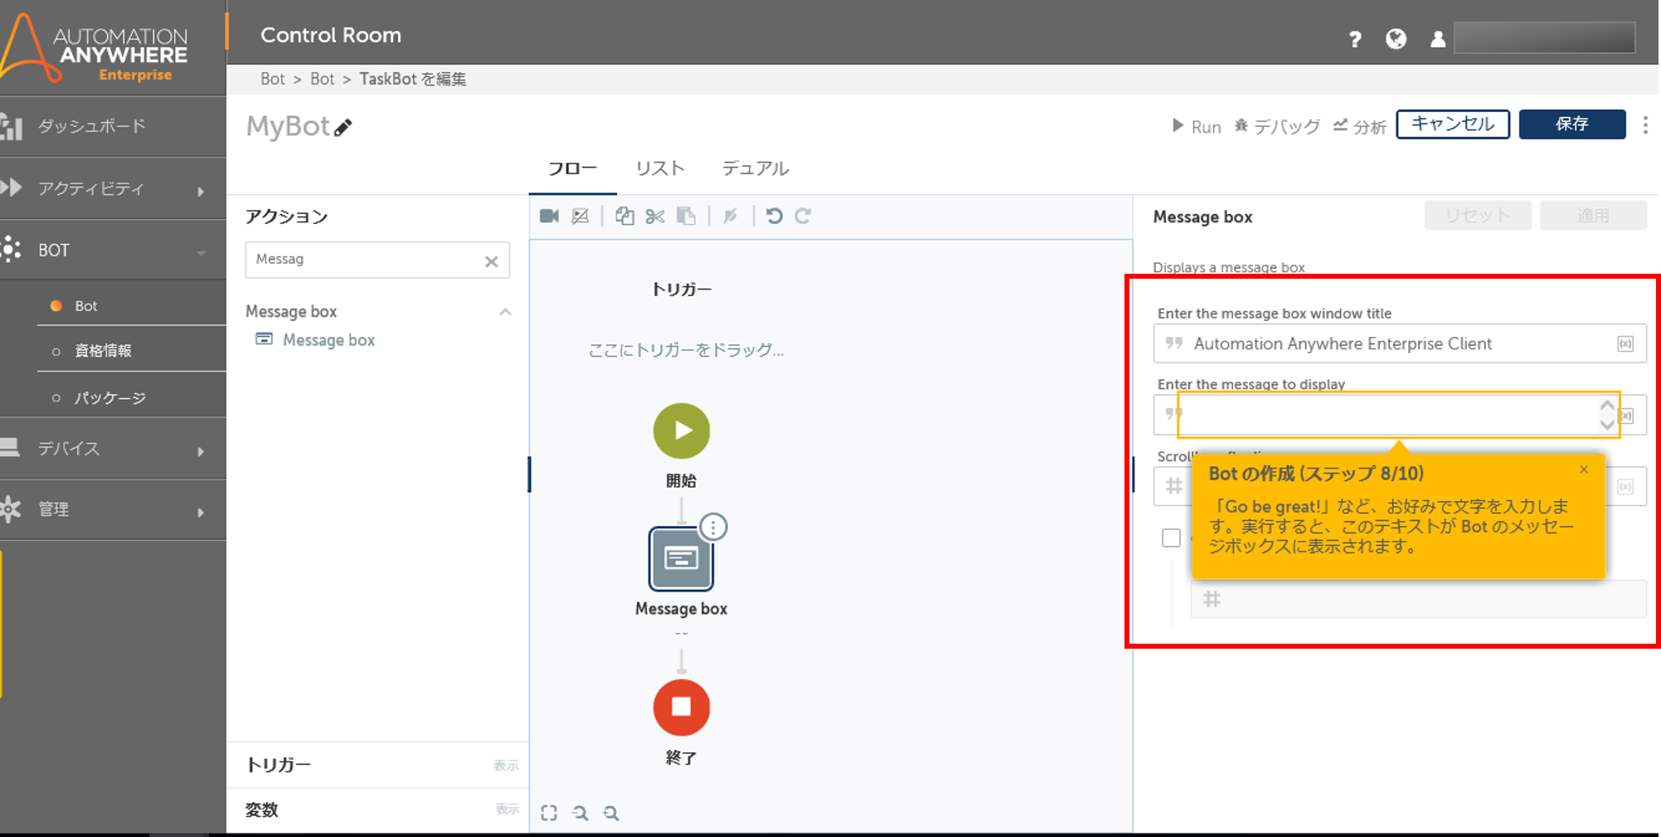The height and width of the screenshot is (837, 1661).
Task: Expand the Devices sidebar menu
Action: [x=113, y=449]
